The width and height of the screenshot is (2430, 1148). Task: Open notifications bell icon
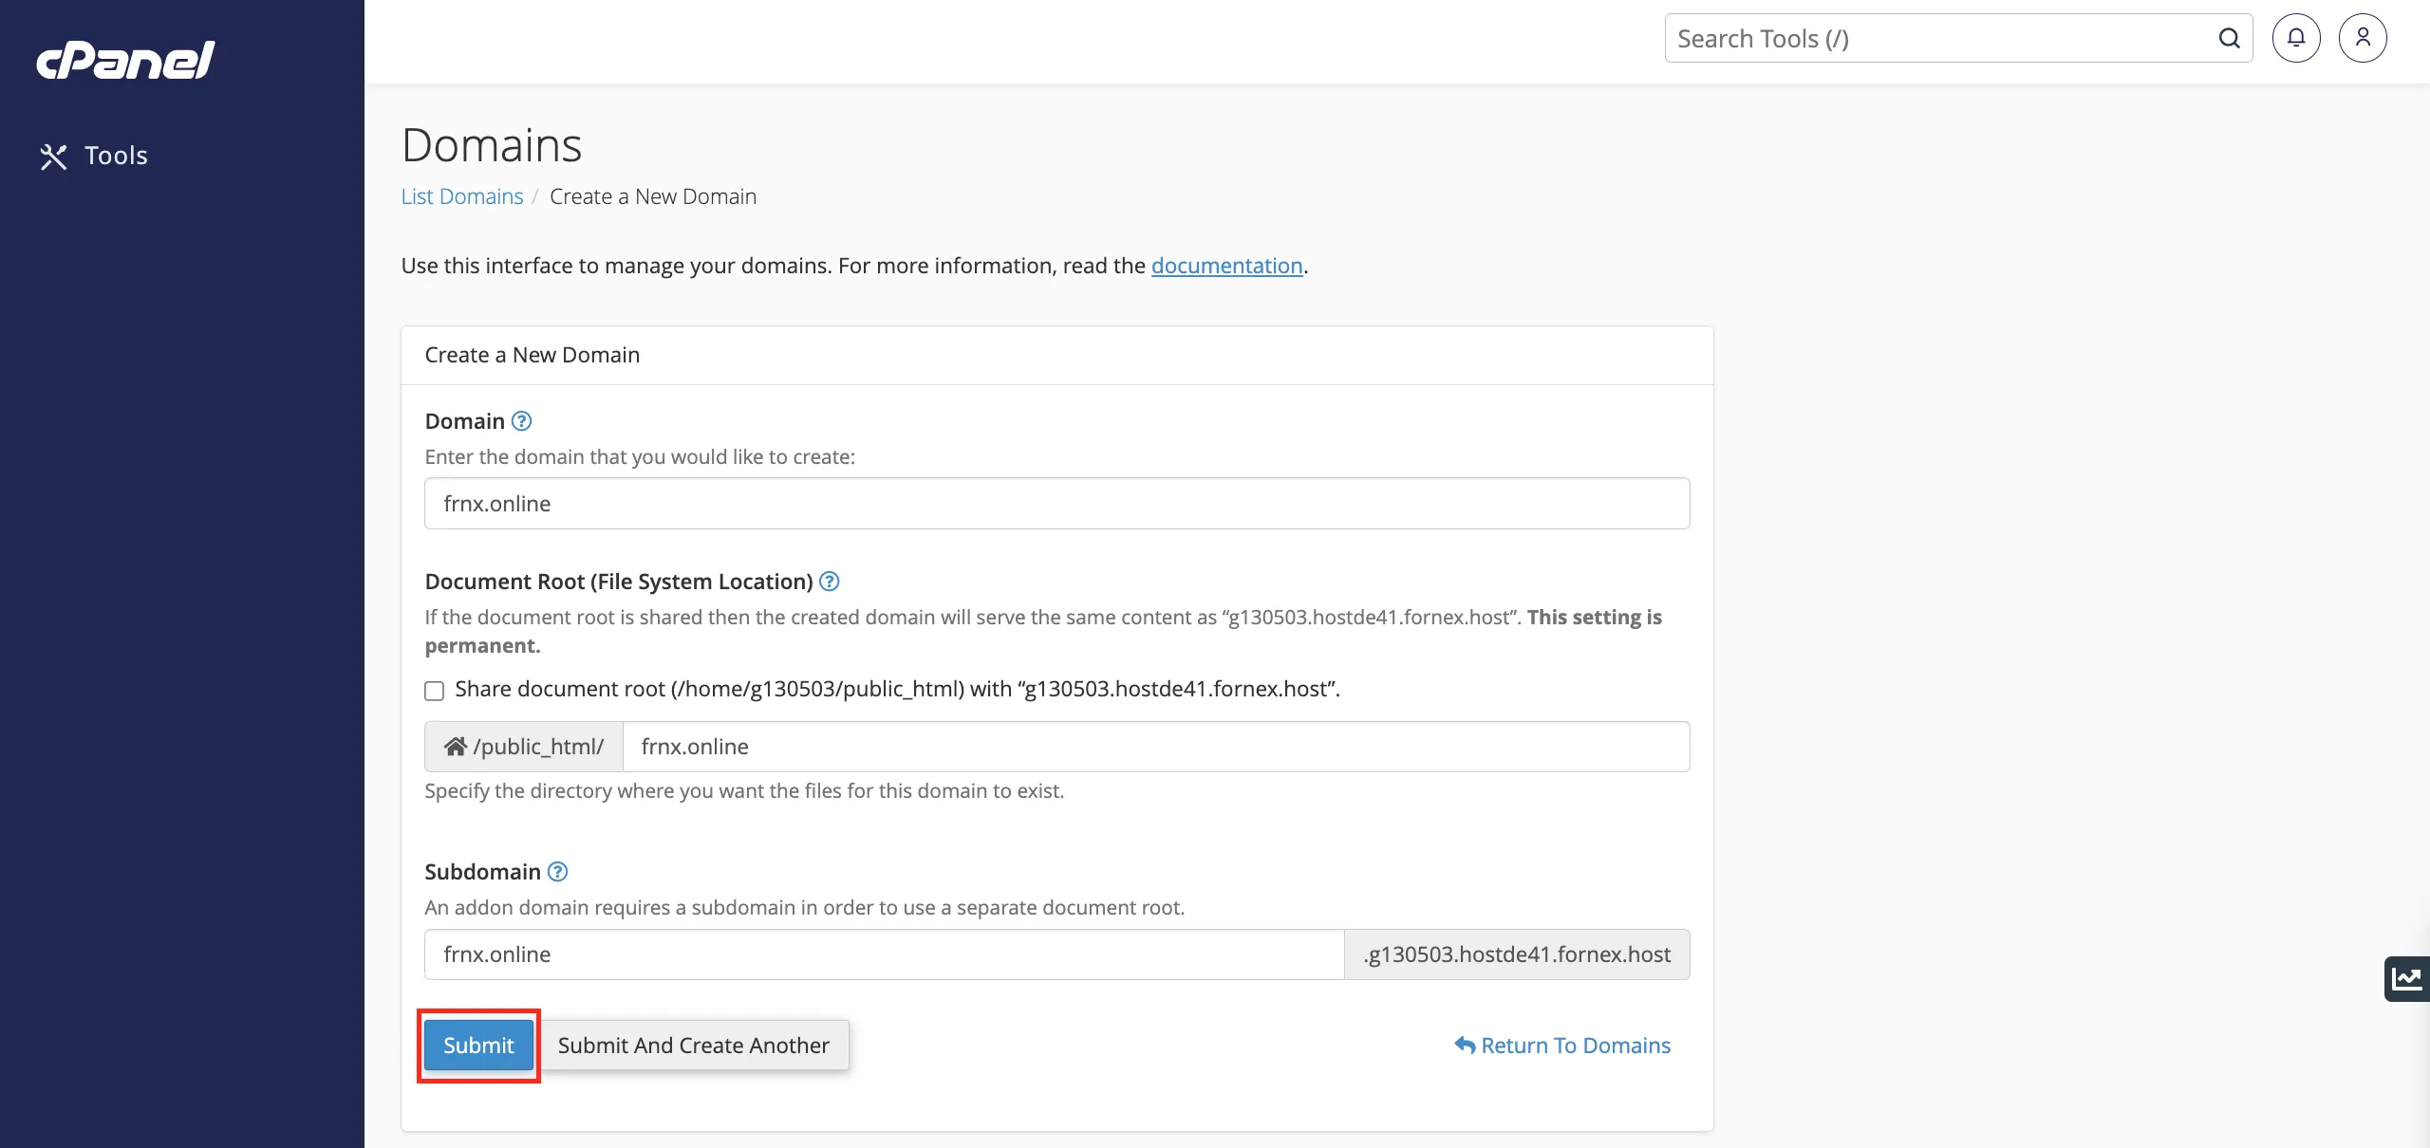click(x=2296, y=38)
